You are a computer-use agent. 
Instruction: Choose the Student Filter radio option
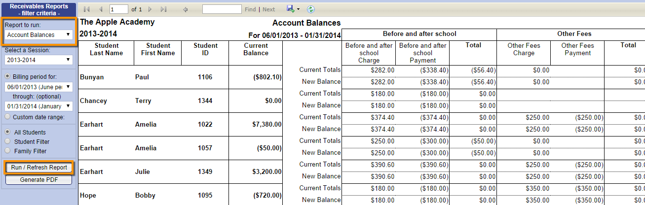pyautogui.click(x=7, y=141)
